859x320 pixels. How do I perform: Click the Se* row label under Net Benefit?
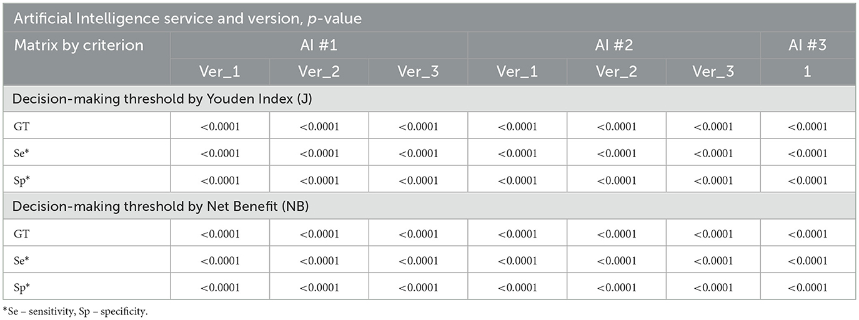tap(22, 261)
